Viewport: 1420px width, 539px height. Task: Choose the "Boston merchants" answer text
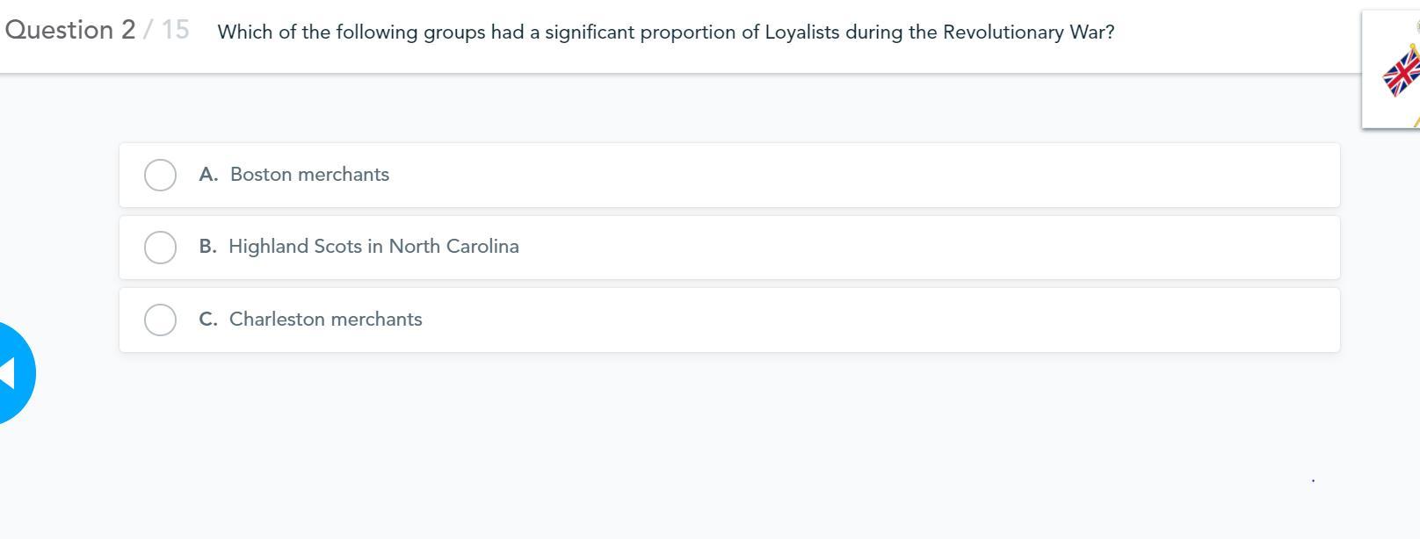309,175
